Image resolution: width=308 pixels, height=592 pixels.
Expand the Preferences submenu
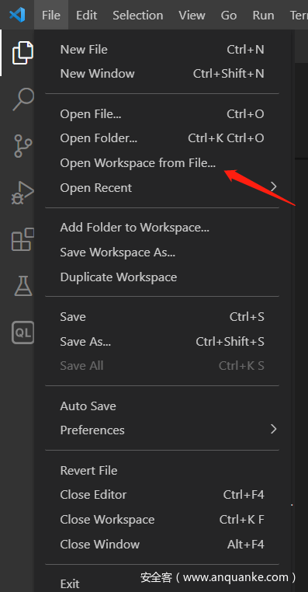162,430
